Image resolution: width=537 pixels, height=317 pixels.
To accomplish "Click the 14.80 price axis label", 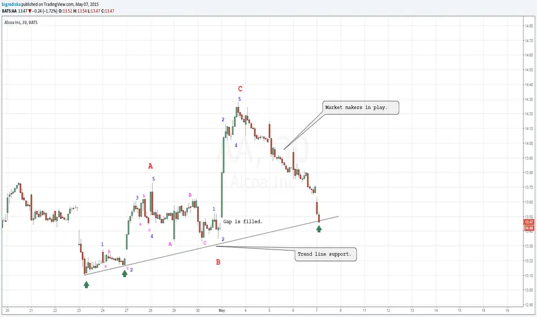I will click(529, 26).
